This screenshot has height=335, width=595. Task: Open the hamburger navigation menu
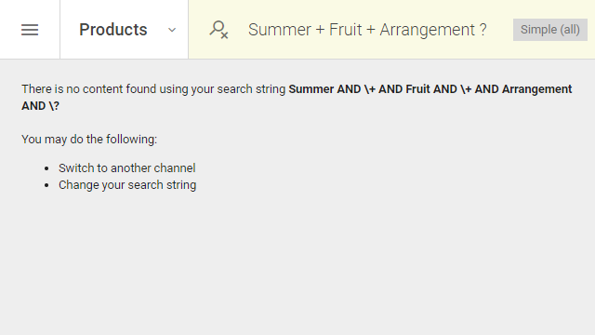click(x=30, y=30)
